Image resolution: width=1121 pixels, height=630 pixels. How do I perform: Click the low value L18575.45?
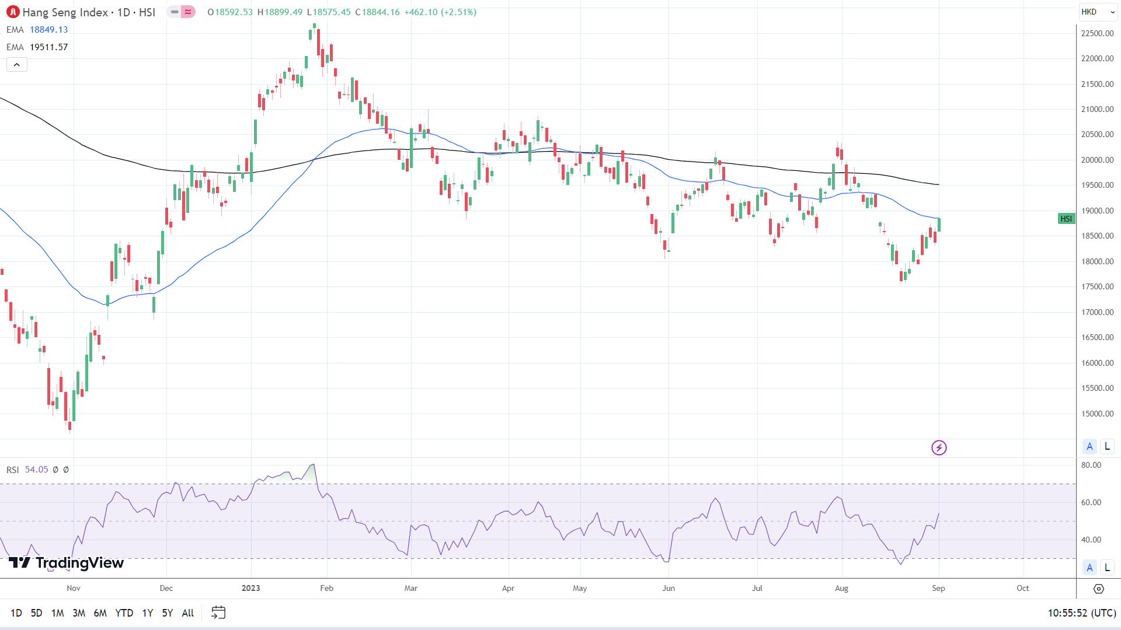point(329,12)
